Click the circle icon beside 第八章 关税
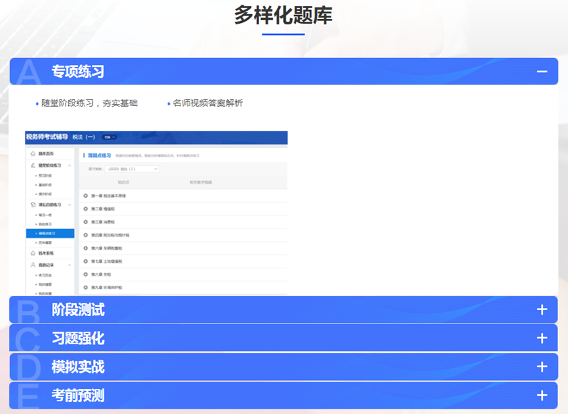Image resolution: width=568 pixels, height=414 pixels. coord(86,274)
